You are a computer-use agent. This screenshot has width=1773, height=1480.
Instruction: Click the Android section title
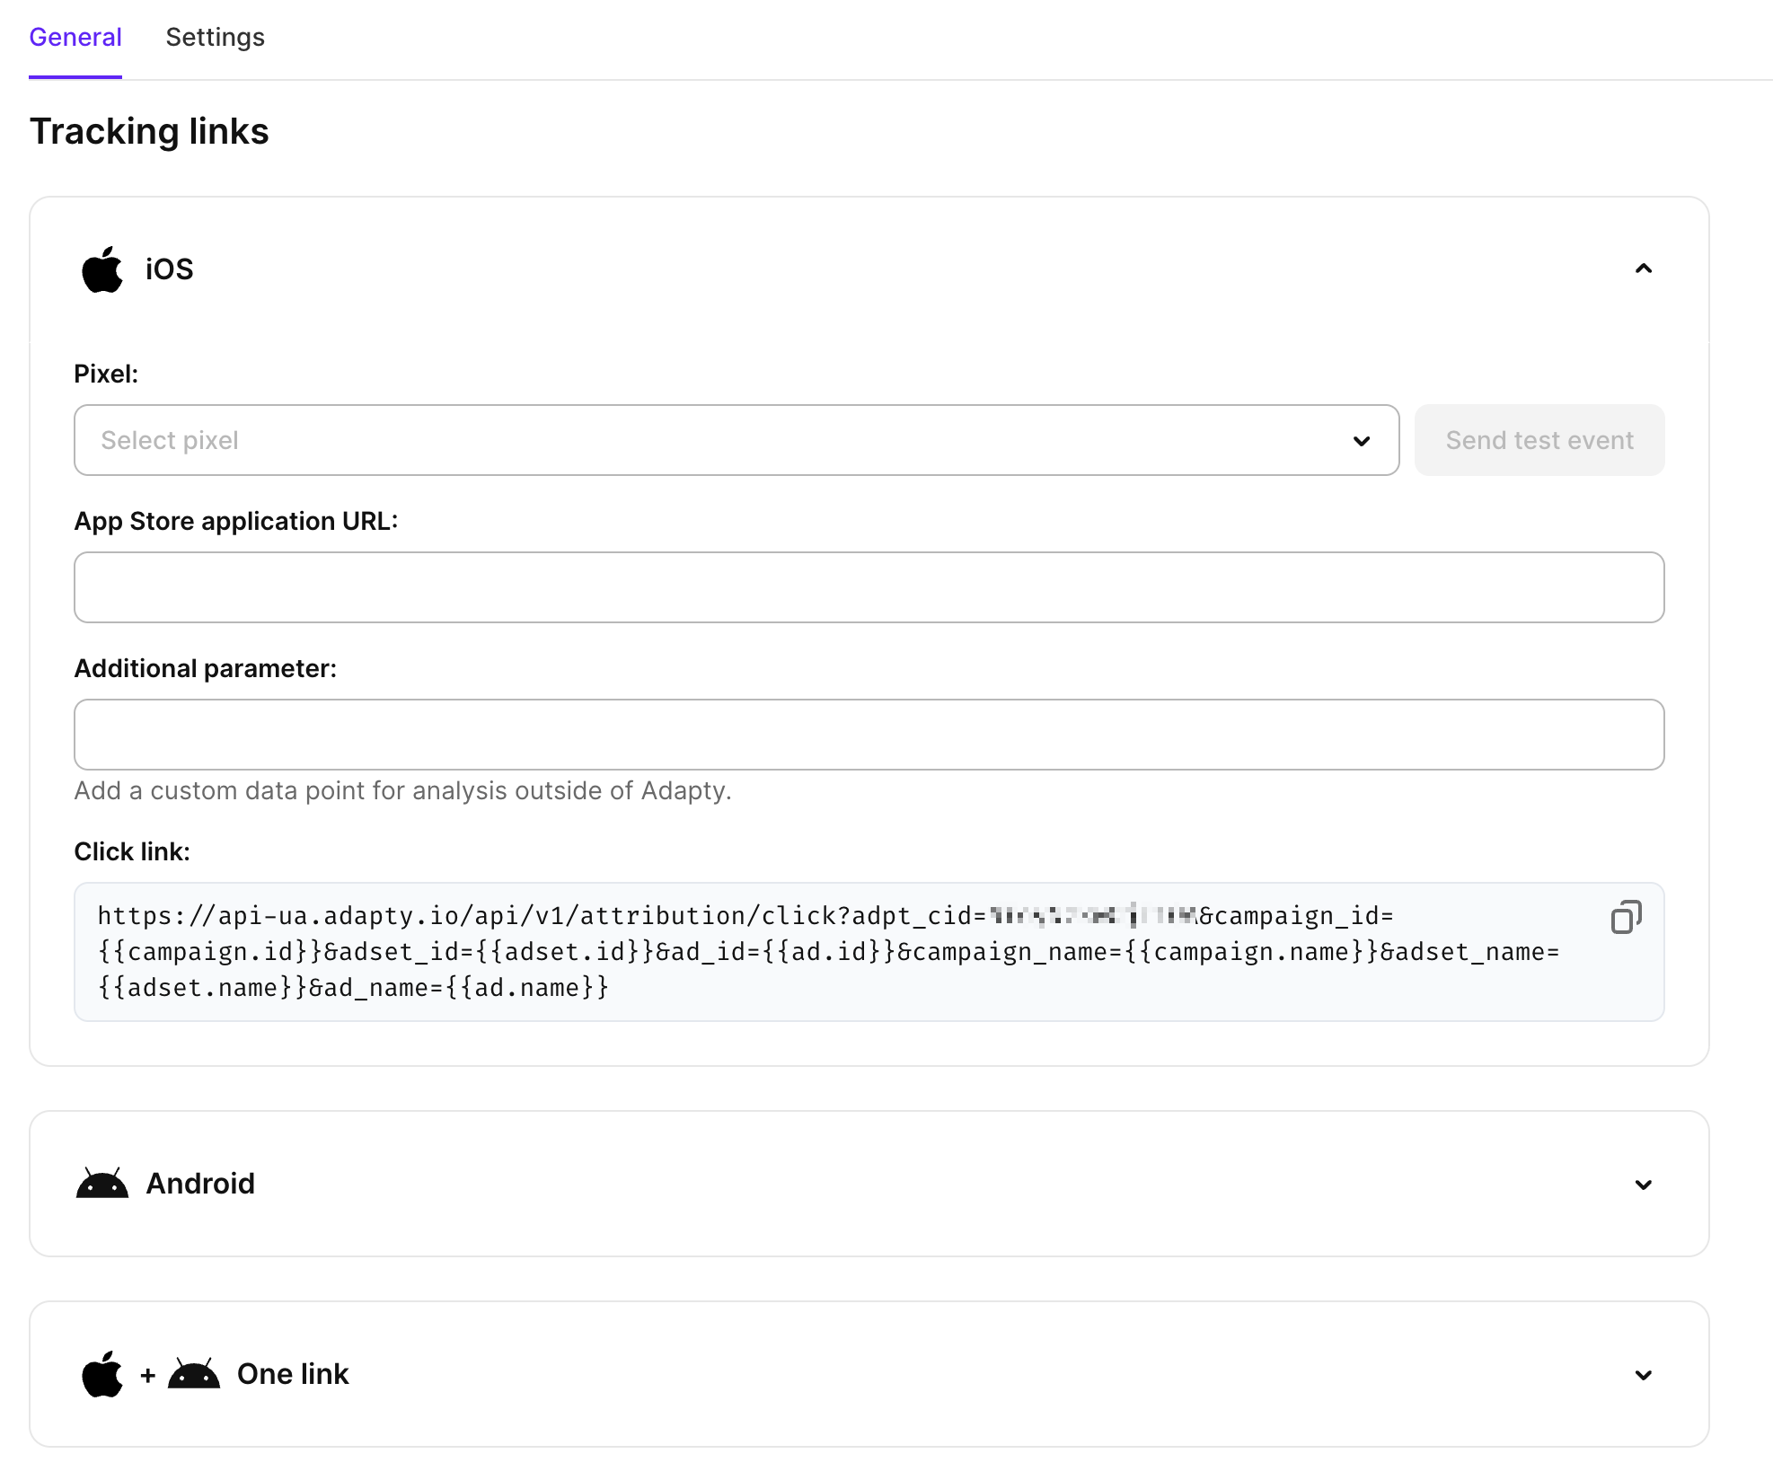click(200, 1184)
